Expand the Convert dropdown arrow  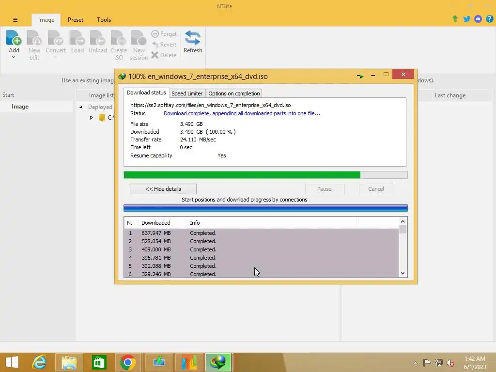point(55,57)
